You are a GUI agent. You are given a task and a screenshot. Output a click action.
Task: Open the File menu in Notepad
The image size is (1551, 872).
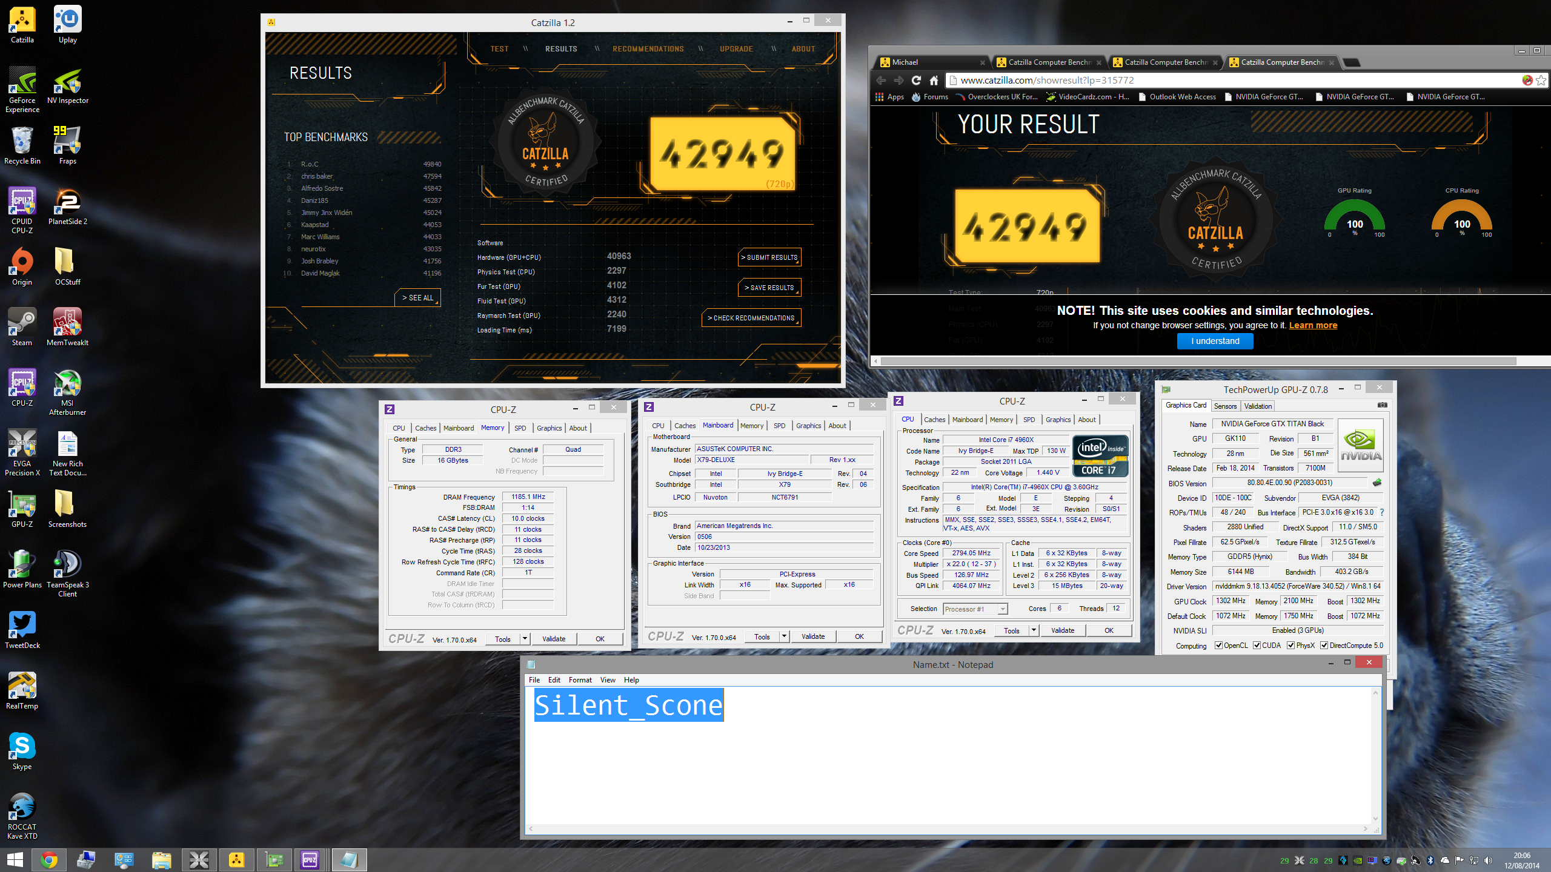(x=534, y=680)
